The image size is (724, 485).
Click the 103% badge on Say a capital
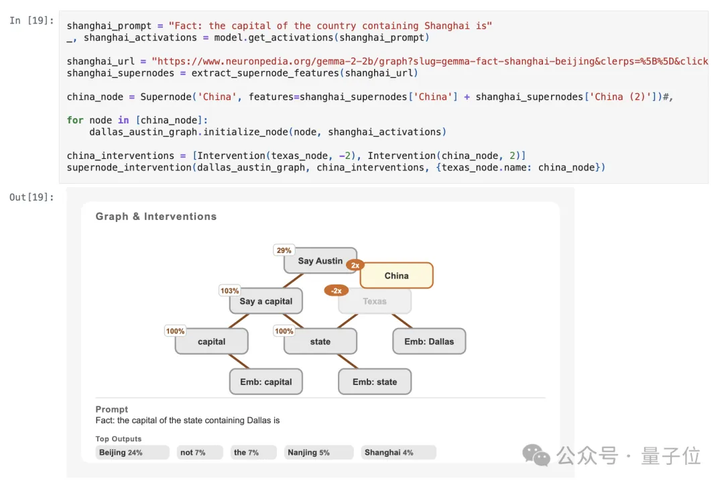[x=230, y=290]
